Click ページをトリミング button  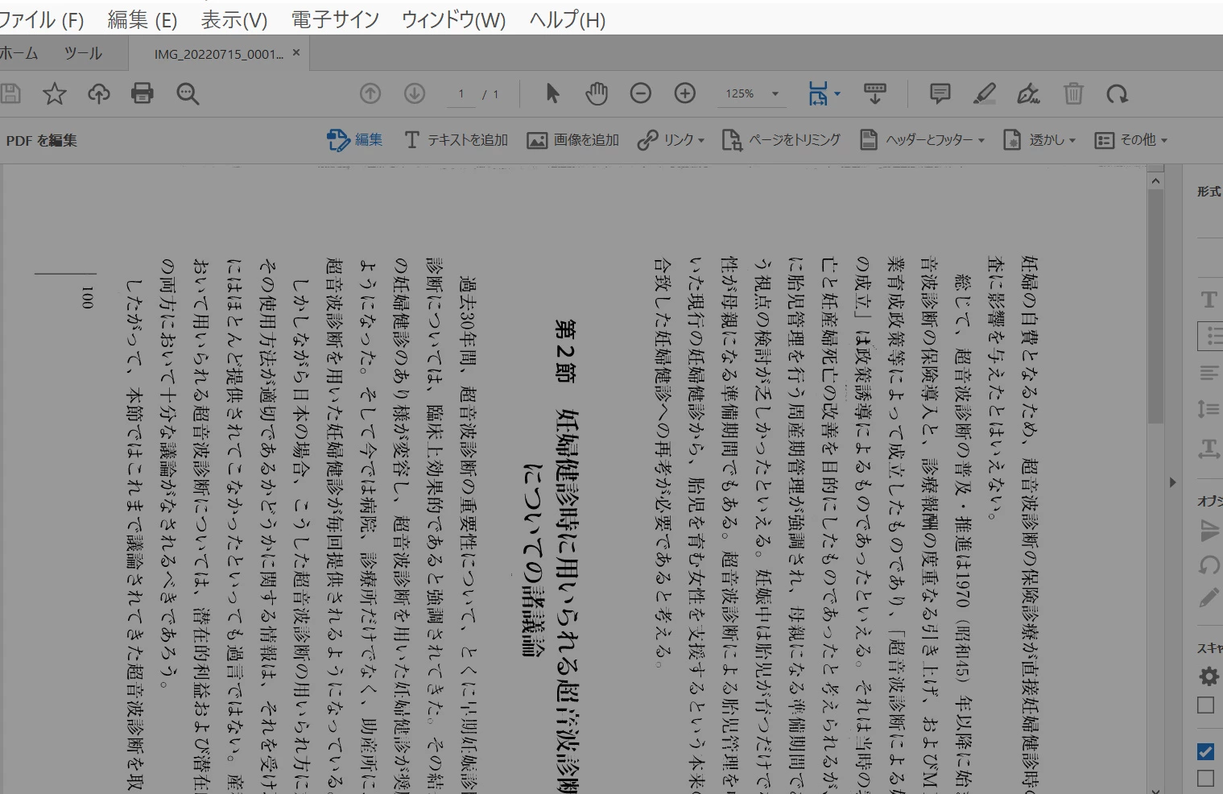(x=781, y=140)
